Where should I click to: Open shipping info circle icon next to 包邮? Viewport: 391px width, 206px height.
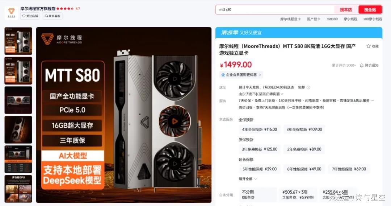[308, 87]
